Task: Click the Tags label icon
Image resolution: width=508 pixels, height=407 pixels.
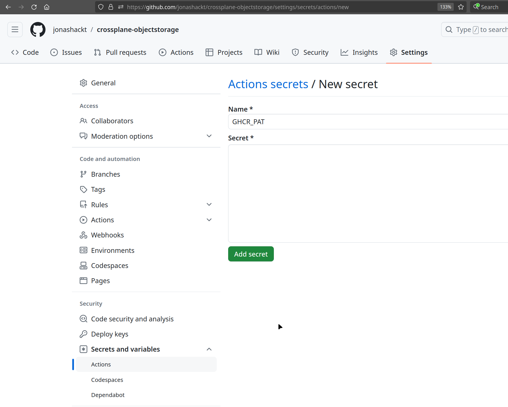Action: point(83,190)
